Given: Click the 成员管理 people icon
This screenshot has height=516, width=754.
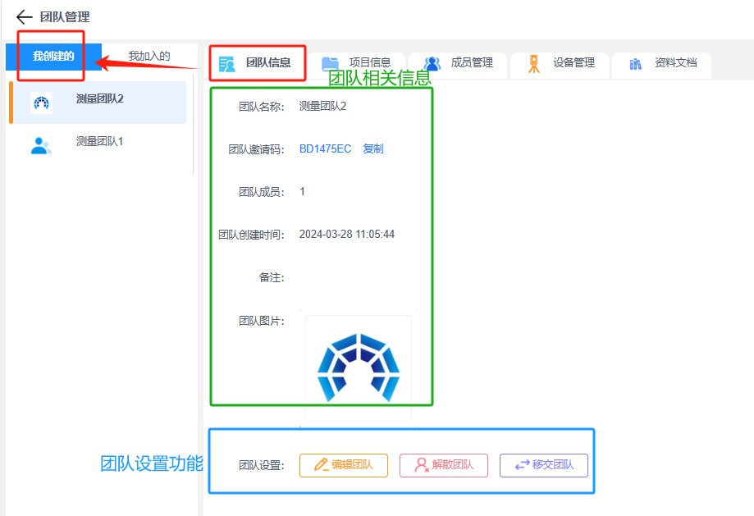Looking at the screenshot, I should pos(432,63).
